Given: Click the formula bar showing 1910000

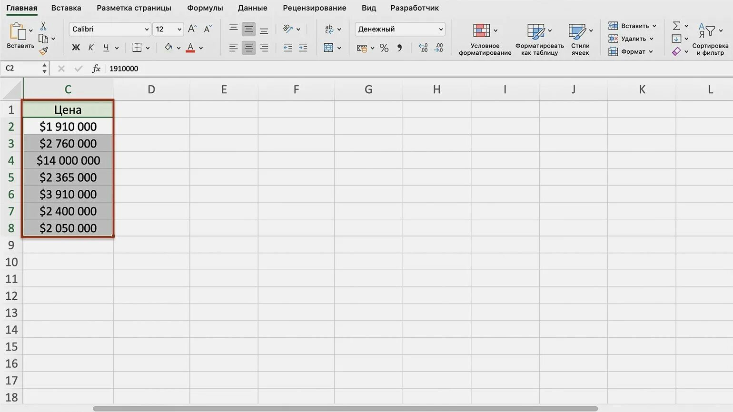Looking at the screenshot, I should 419,69.
